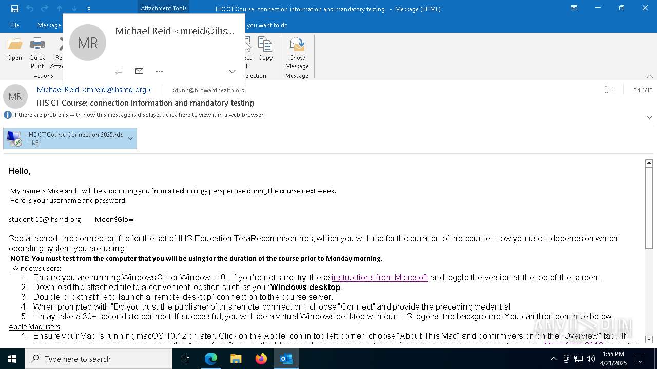This screenshot has height=369, width=657.
Task: Click the message body scroll up arrow
Action: click(x=649, y=163)
